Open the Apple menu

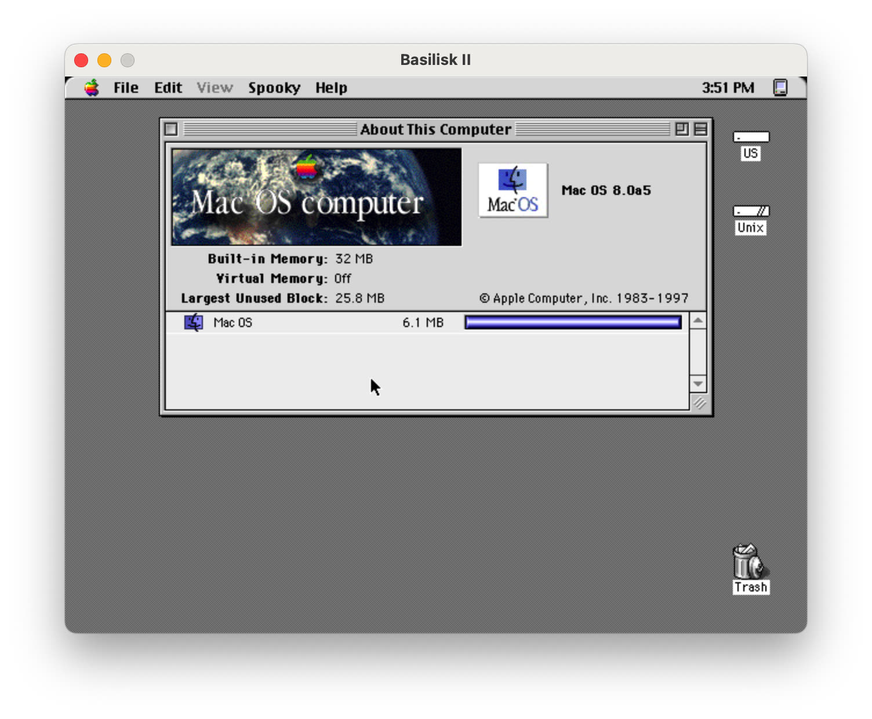click(x=91, y=88)
